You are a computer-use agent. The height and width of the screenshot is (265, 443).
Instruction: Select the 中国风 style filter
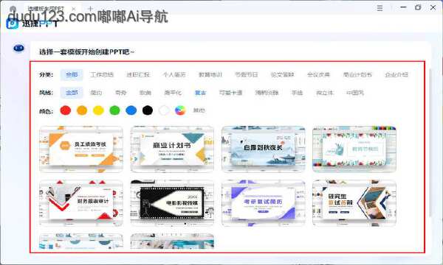355,93
